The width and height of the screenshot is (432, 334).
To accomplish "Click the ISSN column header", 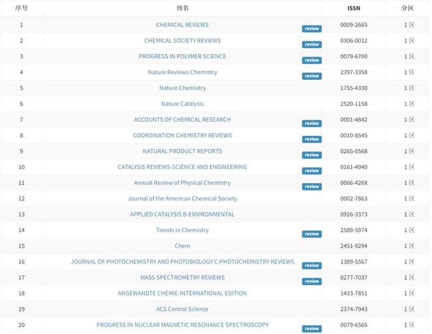I will [354, 8].
